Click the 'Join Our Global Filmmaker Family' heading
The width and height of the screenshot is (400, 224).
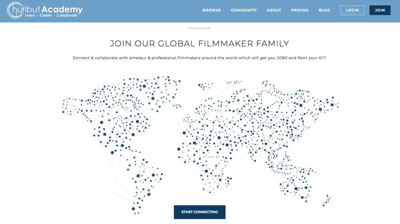[200, 43]
